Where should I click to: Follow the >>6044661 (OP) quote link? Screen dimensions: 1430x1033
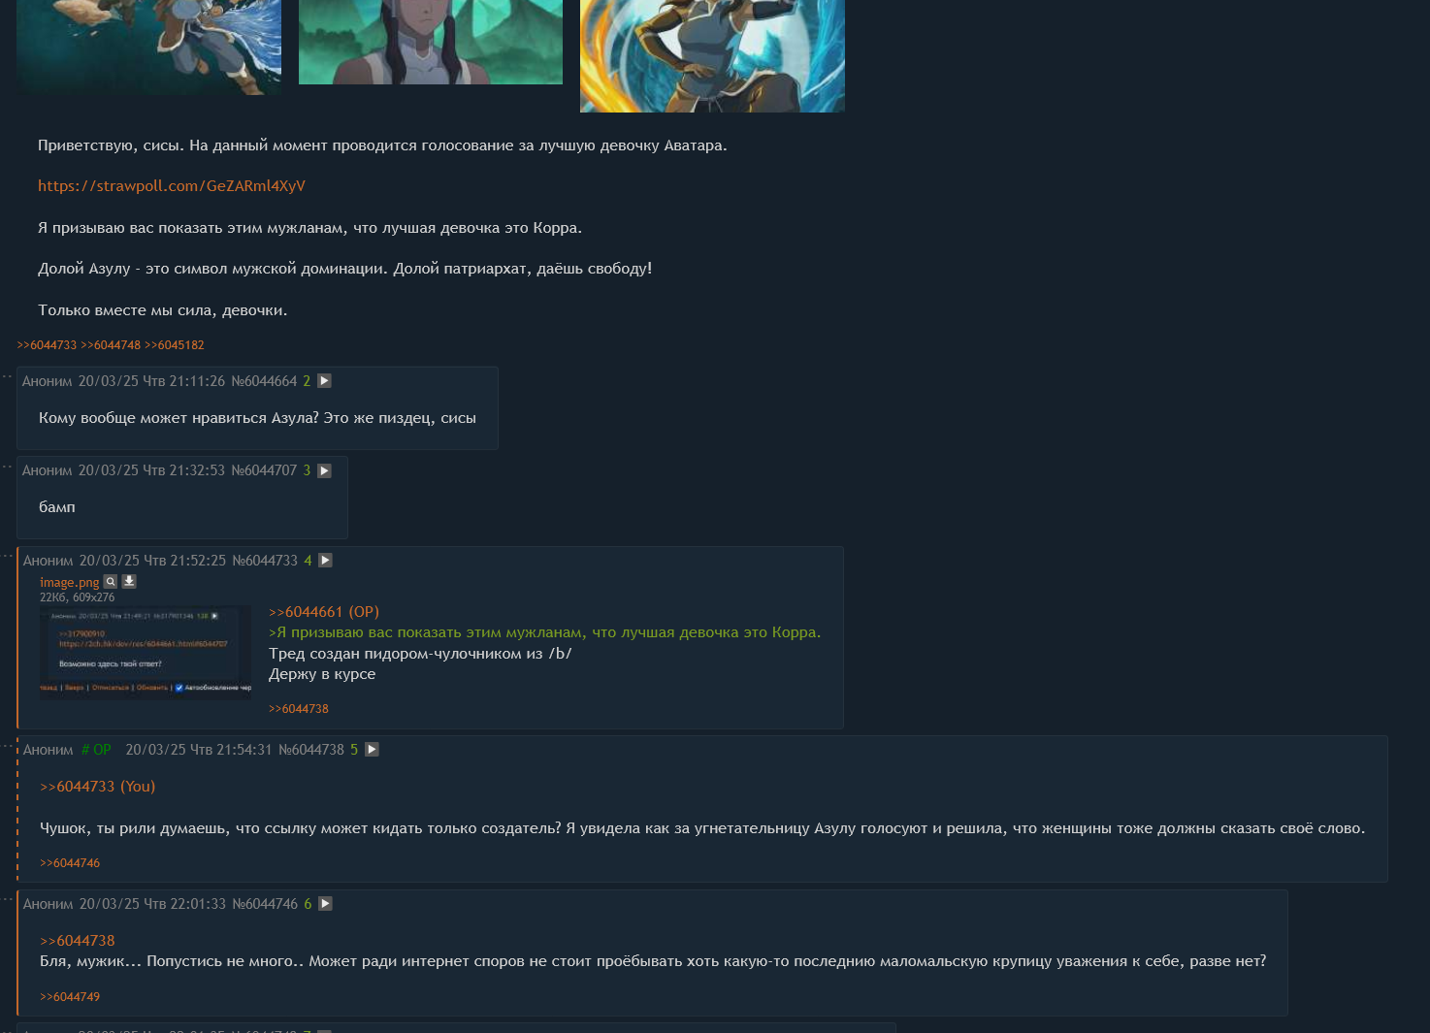pos(324,612)
